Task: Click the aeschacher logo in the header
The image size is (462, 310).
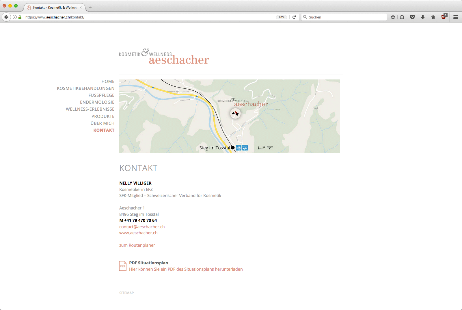Action: point(164,57)
